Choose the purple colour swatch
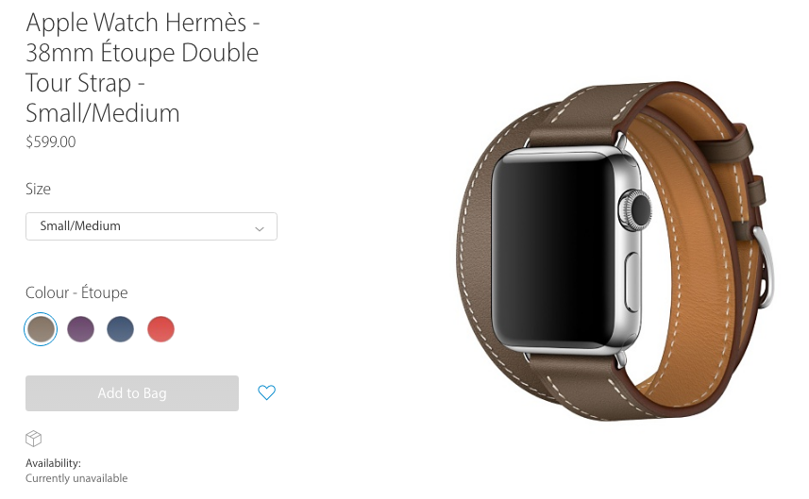This screenshot has height=499, width=809. pyautogui.click(x=80, y=329)
